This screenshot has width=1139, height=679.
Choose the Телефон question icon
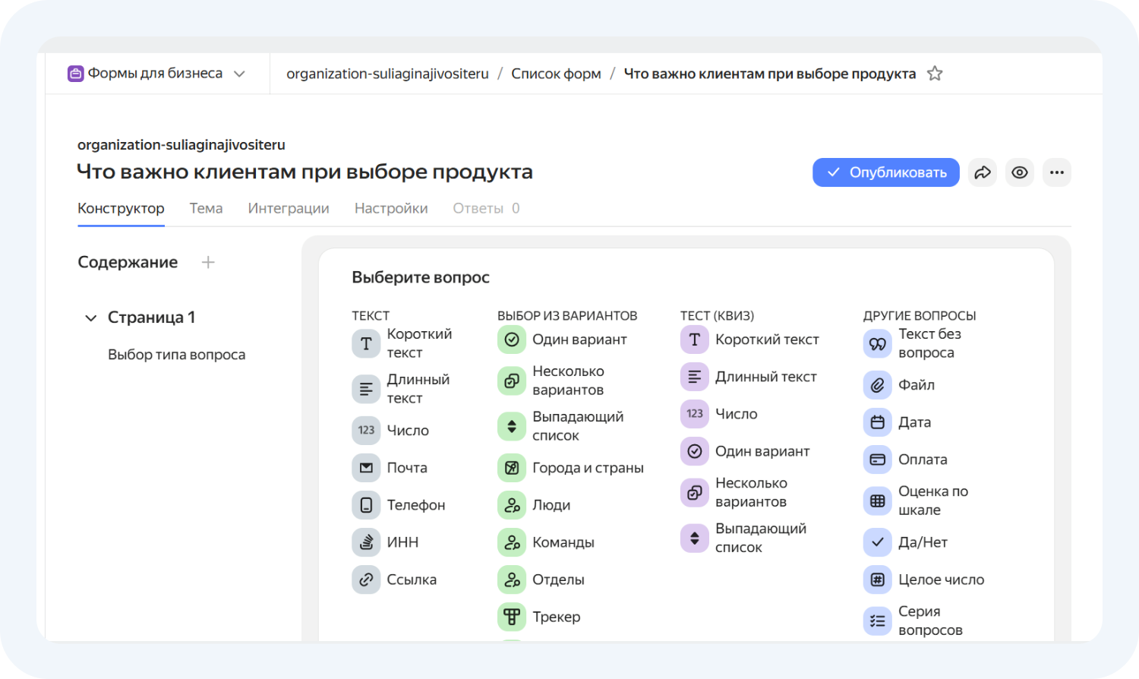tap(366, 504)
